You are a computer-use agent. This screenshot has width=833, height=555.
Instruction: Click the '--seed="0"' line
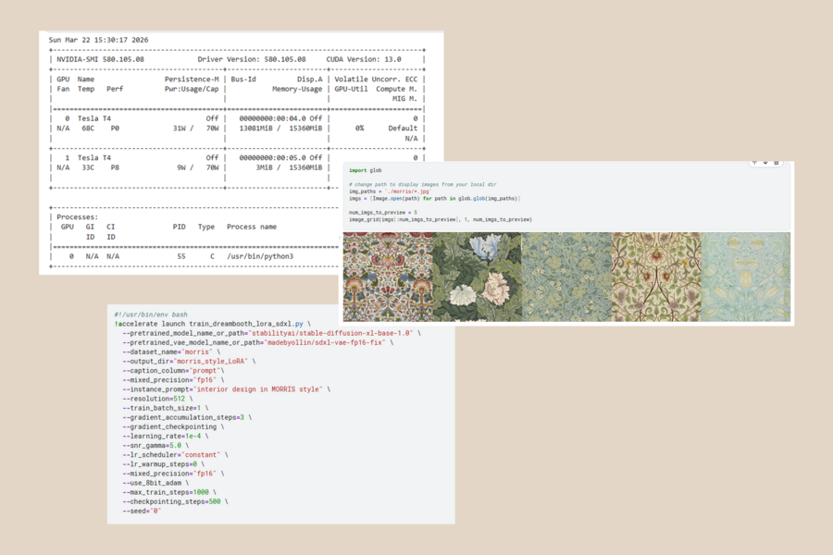(142, 512)
